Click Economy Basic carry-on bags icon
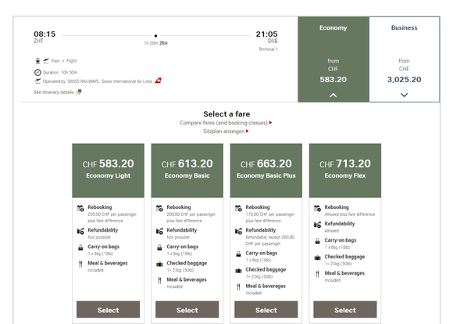Viewport: 453px width, 324px height. (x=159, y=247)
